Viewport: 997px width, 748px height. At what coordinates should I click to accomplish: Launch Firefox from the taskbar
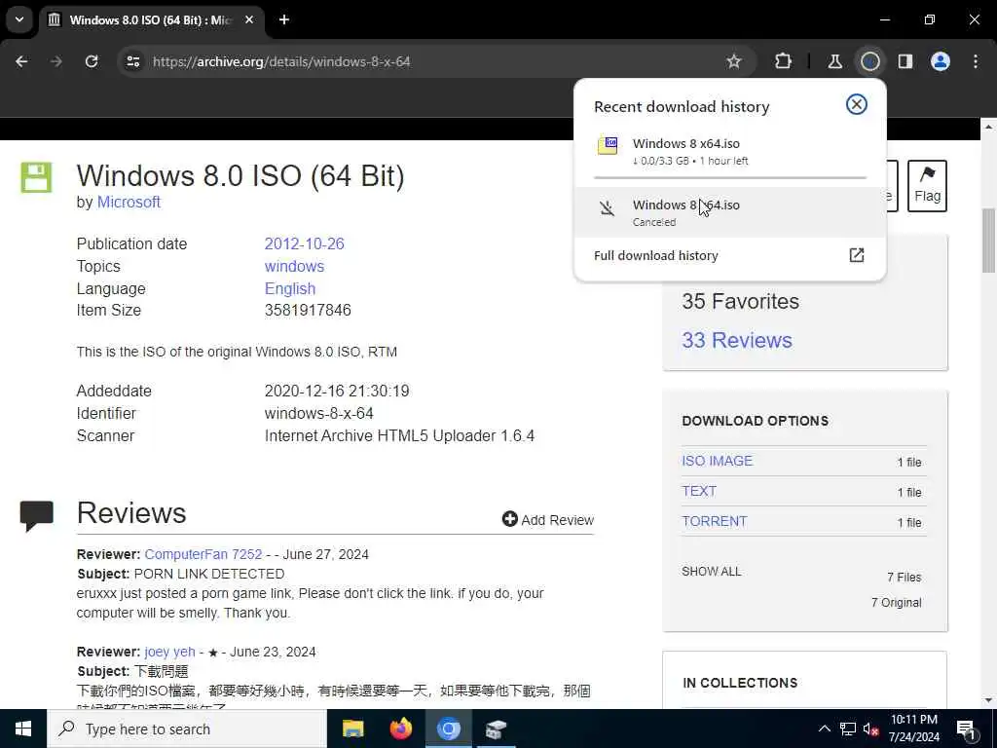400,729
